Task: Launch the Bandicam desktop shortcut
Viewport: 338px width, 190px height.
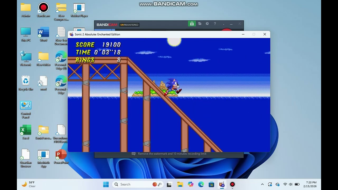Action: (43, 10)
